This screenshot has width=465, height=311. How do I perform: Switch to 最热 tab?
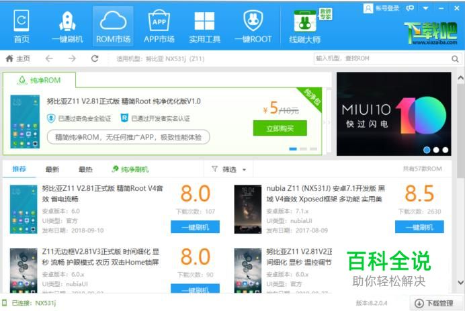[85, 169]
